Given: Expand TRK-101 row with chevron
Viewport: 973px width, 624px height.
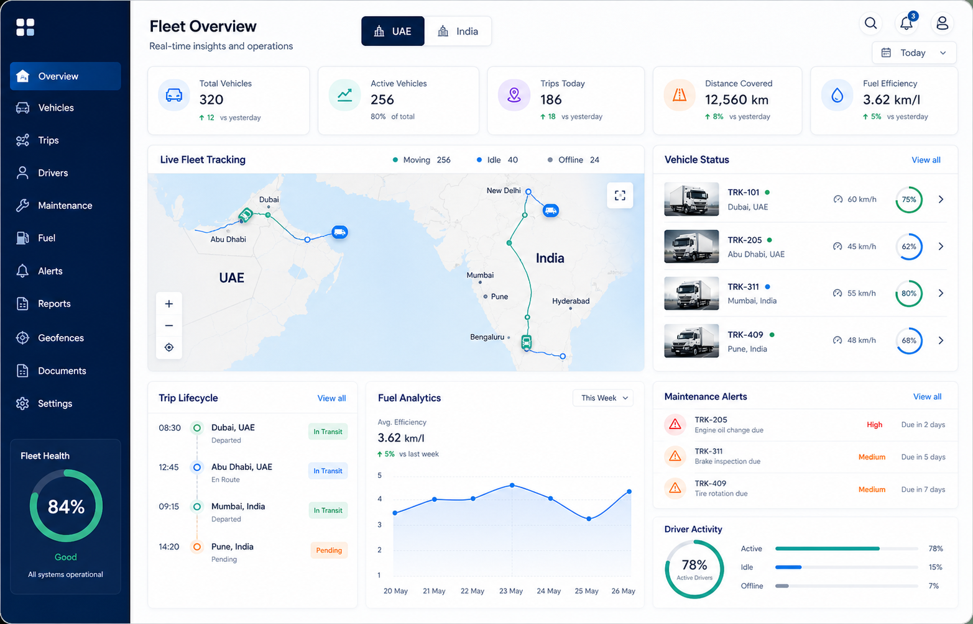Looking at the screenshot, I should pyautogui.click(x=941, y=199).
